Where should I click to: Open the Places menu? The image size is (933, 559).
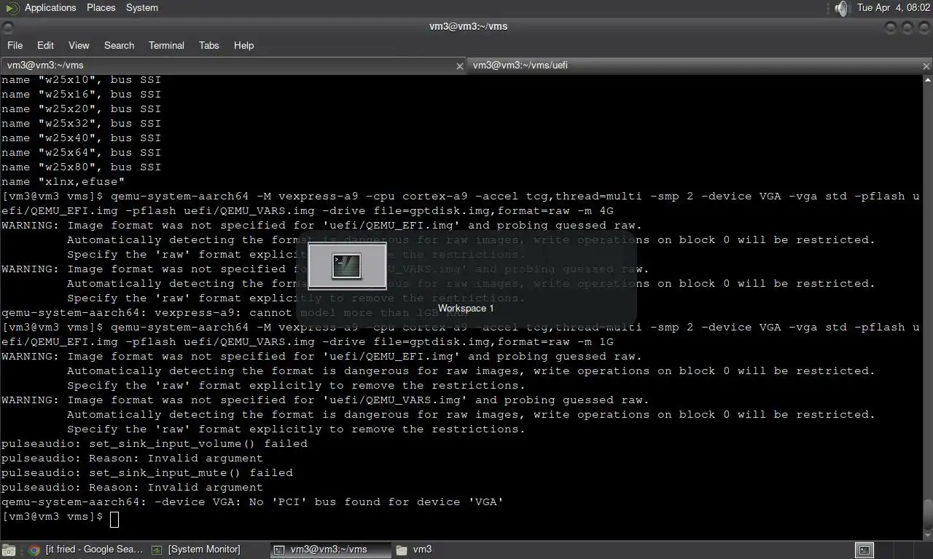[x=101, y=8]
